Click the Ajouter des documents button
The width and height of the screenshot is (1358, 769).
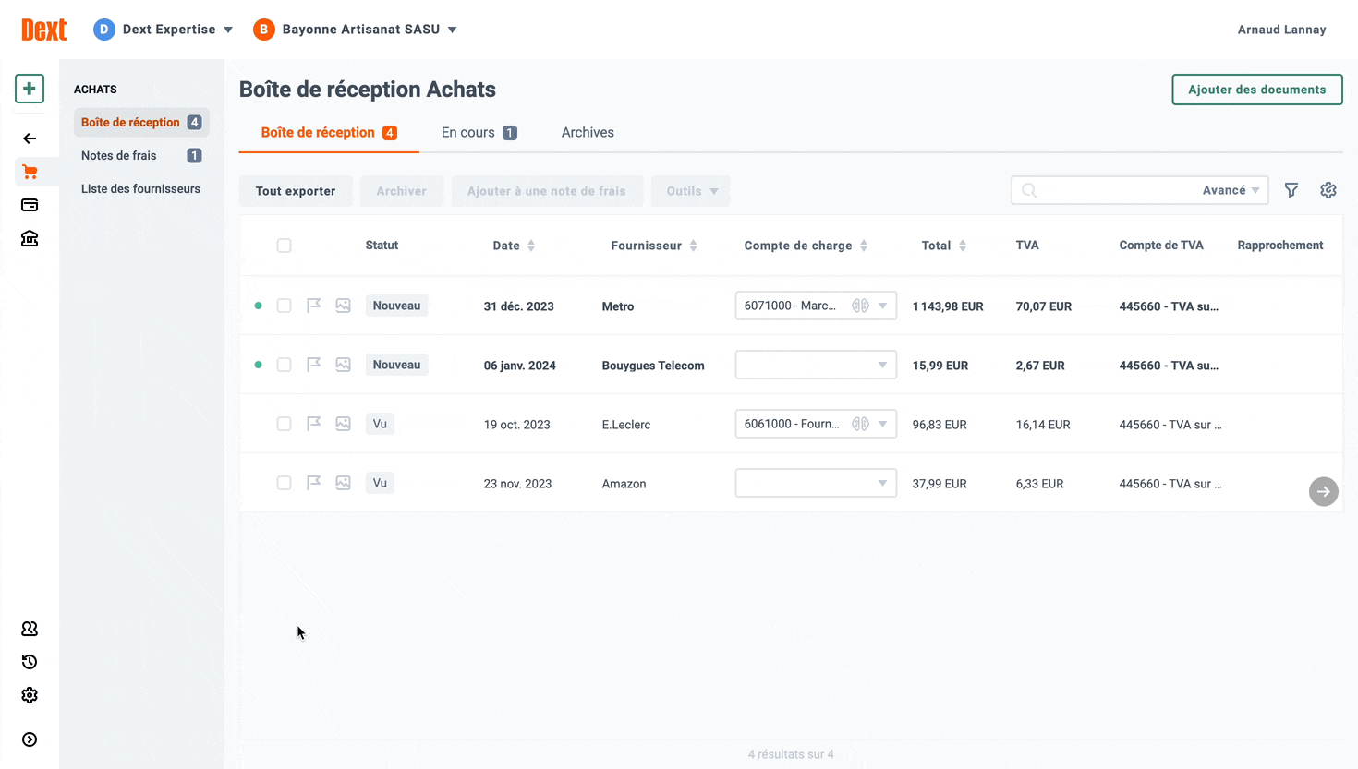pyautogui.click(x=1256, y=90)
